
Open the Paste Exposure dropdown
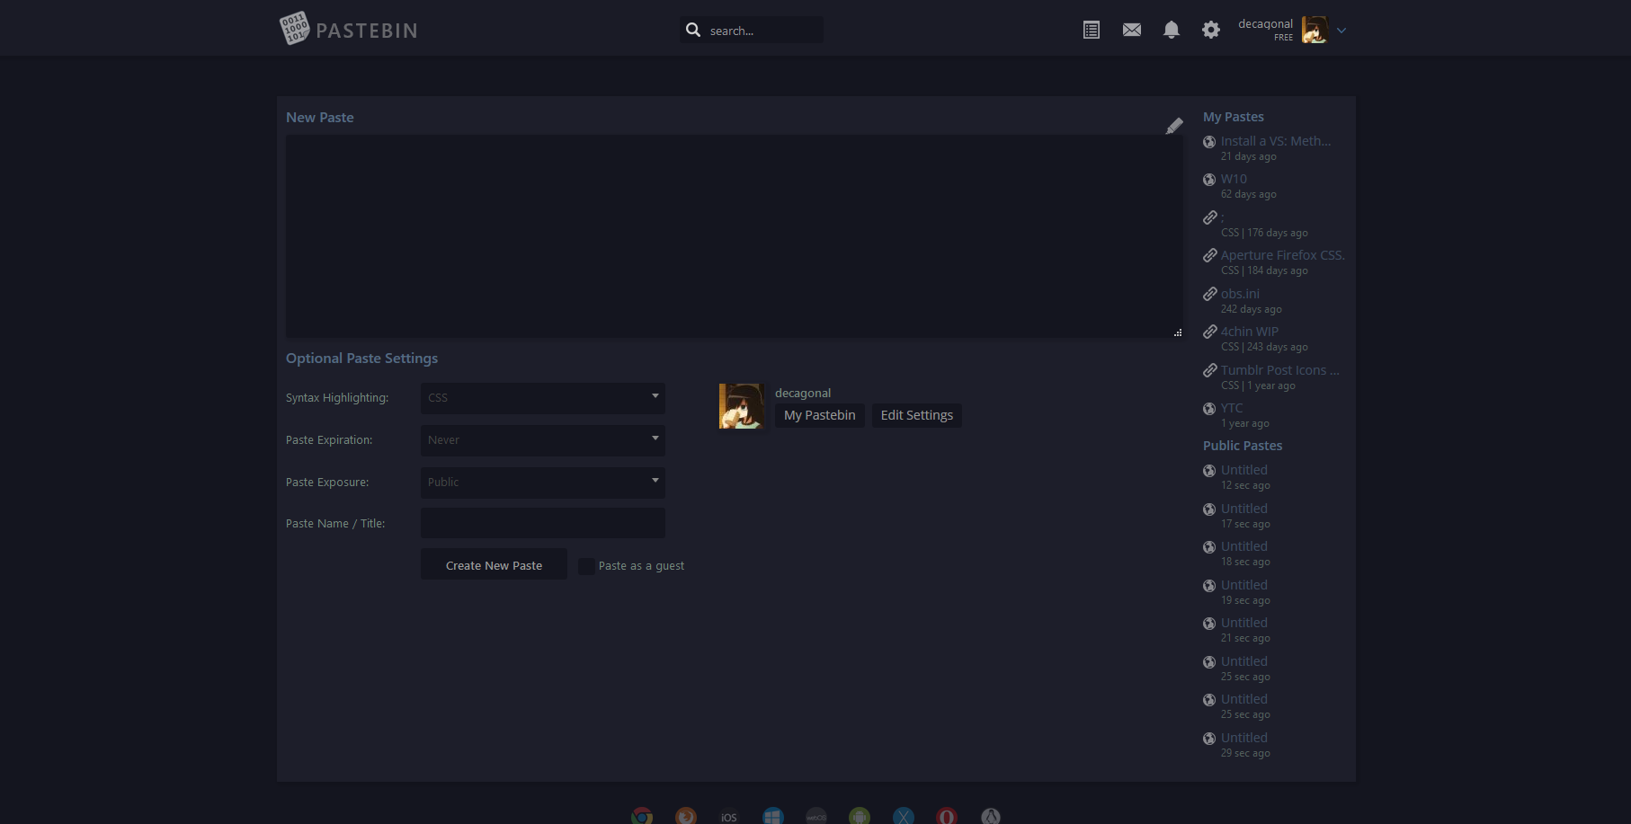pos(542,482)
